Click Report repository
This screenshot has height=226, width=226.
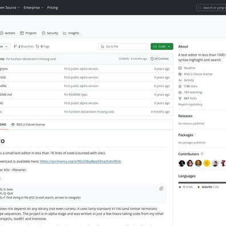190,104
